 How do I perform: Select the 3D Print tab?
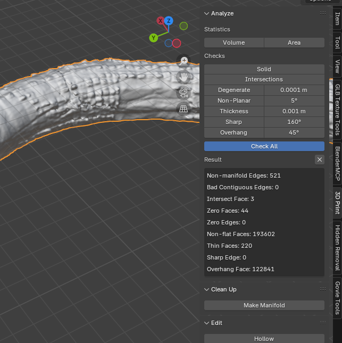tap(337, 203)
